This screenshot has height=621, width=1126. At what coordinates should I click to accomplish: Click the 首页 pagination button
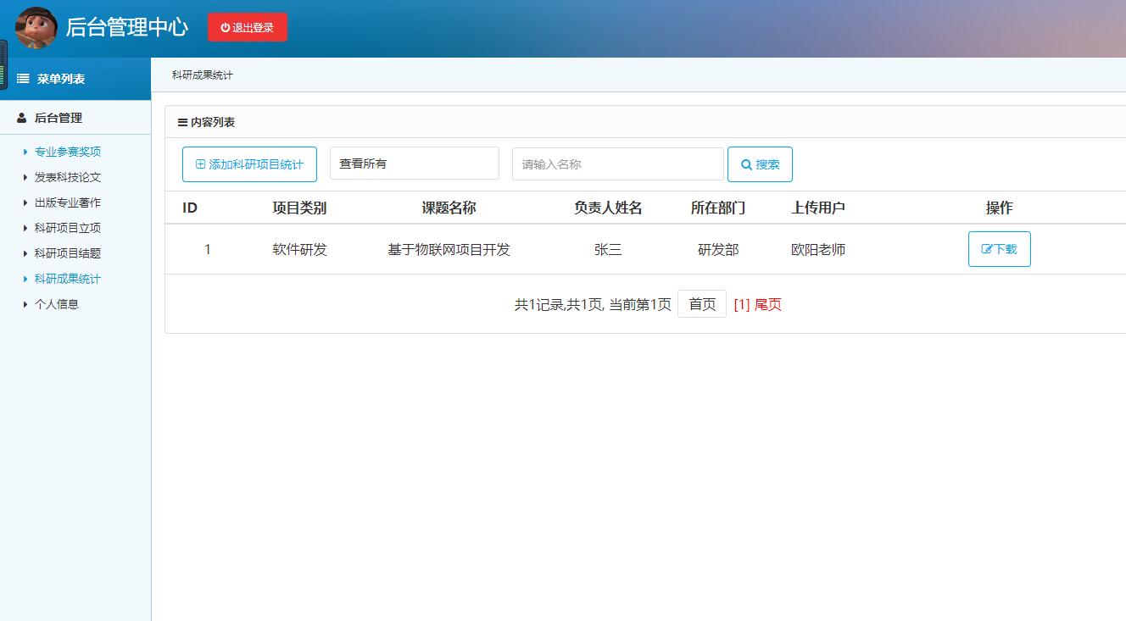(x=701, y=303)
